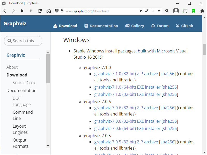
Task: View site security padlock info
Action: point(62,11)
